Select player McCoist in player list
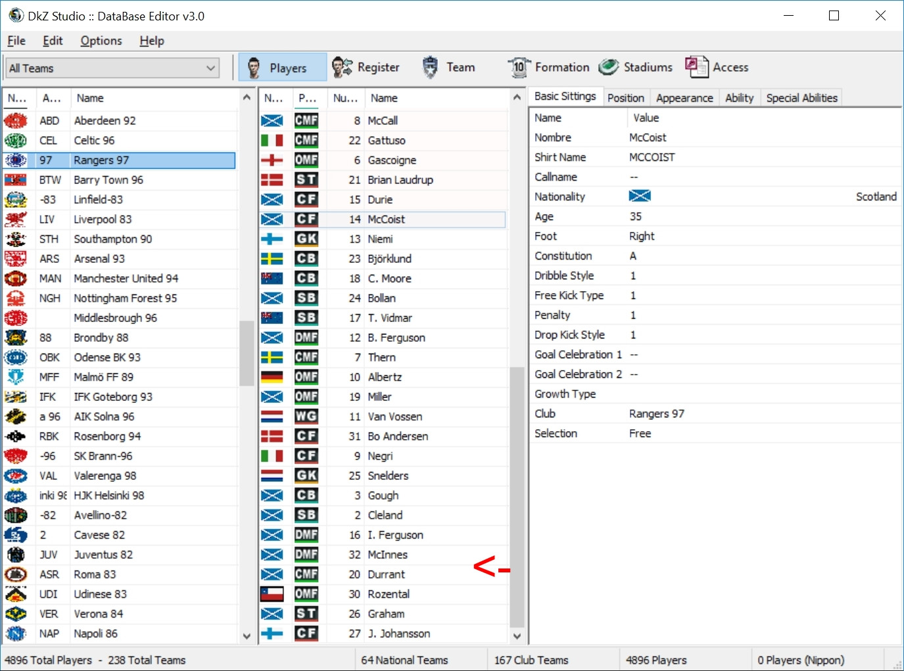904x671 pixels. tap(383, 219)
